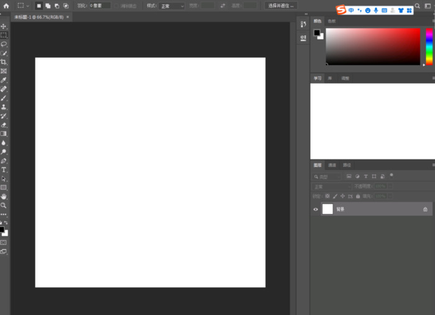Toggle the layer filter on/off switch
Image resolution: width=435 pixels, height=315 pixels.
[391, 175]
